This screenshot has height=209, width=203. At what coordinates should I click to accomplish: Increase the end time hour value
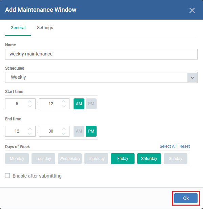coord(30,129)
